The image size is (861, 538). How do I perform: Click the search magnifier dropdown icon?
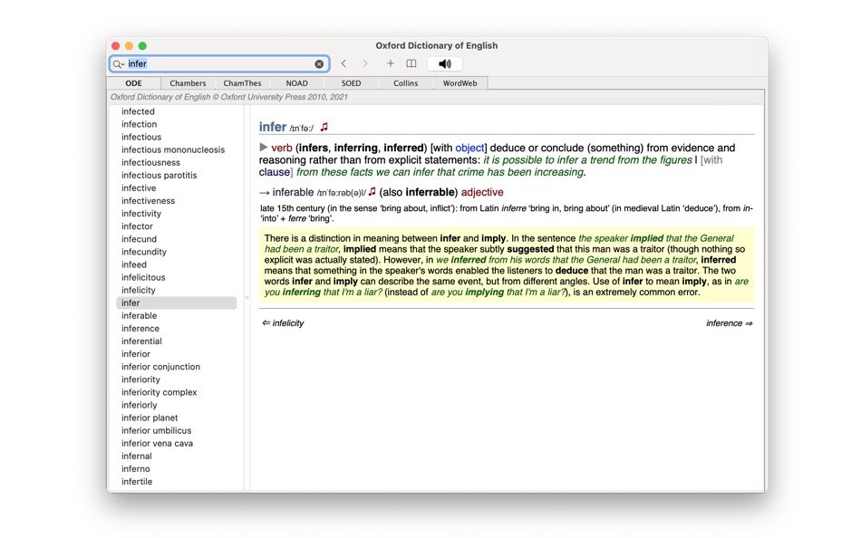click(118, 64)
